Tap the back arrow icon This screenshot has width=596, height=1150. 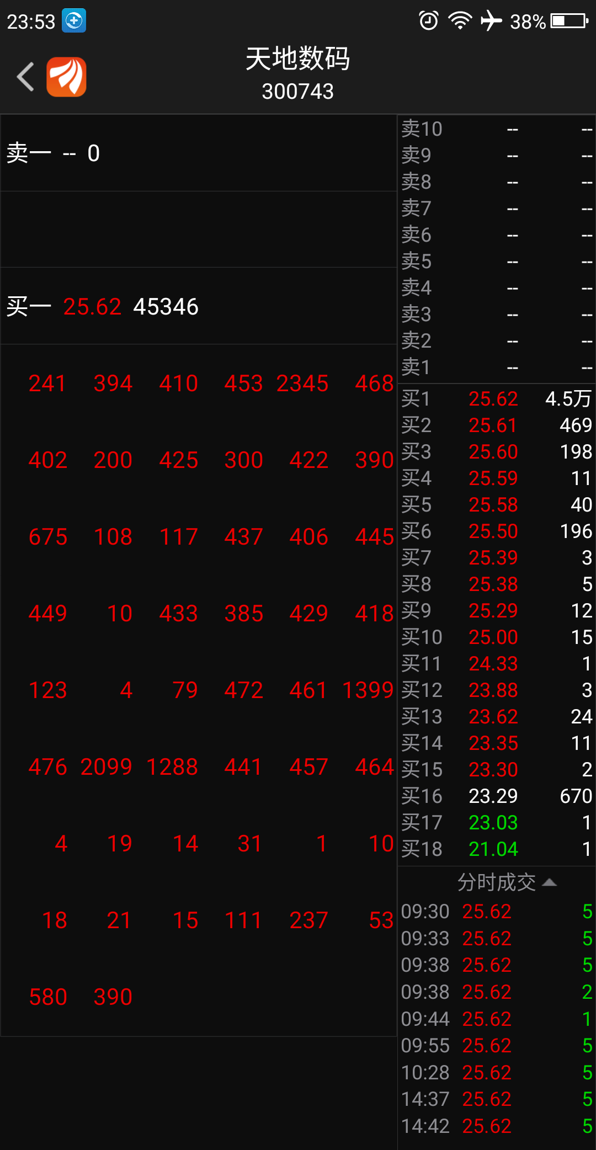25,77
